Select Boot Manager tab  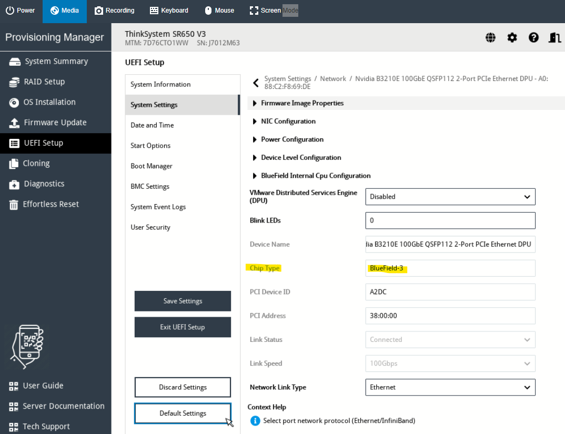183,166
